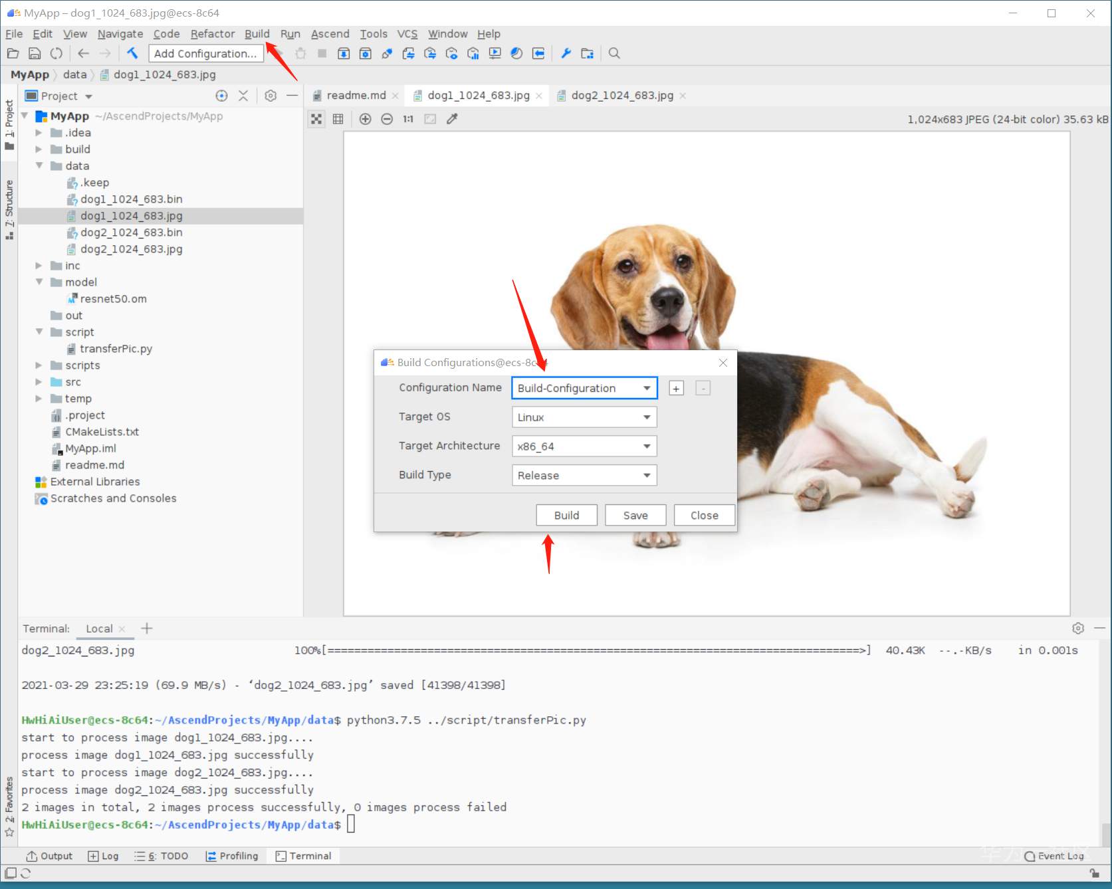The image size is (1112, 889).
Task: Open the Event Log panel
Action: click(x=1054, y=856)
